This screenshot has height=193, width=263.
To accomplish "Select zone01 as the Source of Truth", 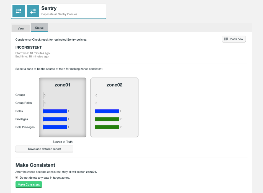I will point(62,107).
